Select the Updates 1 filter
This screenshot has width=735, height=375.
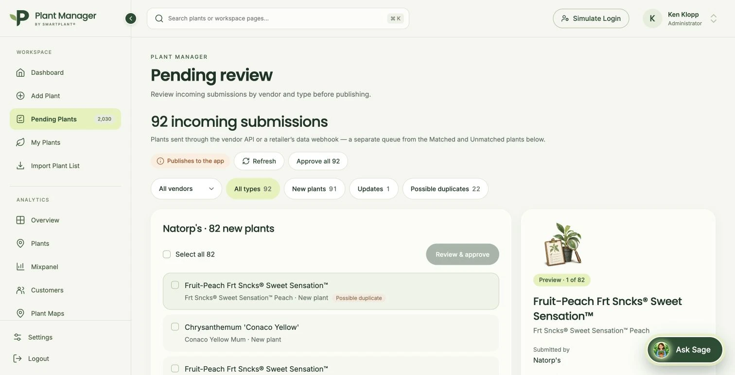click(374, 189)
